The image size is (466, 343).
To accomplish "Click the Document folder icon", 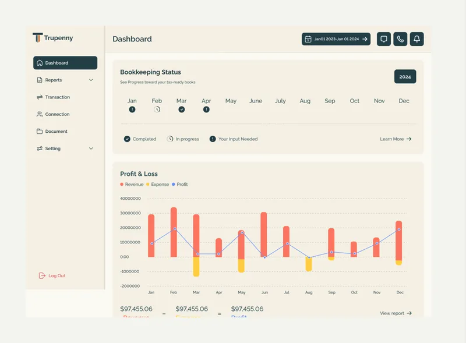I will 40,132.
